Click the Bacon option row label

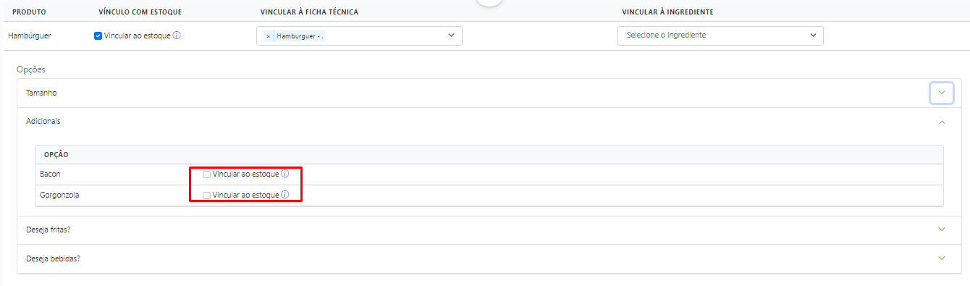(x=50, y=174)
